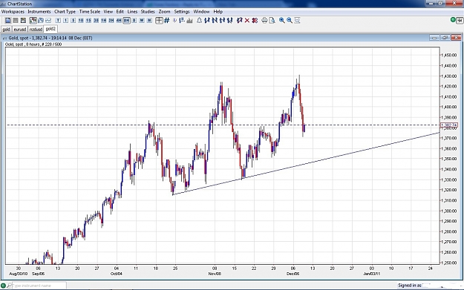464x290 pixels.
Task: Open the Lines menu
Action: pos(132,12)
